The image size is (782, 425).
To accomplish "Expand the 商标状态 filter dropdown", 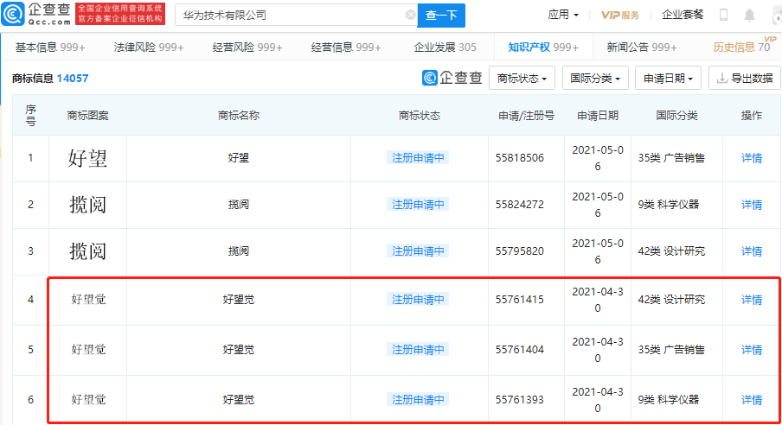I will tap(522, 79).
